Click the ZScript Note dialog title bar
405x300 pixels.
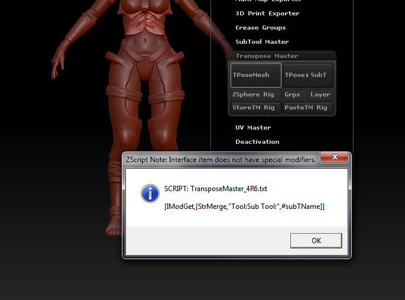(221, 160)
